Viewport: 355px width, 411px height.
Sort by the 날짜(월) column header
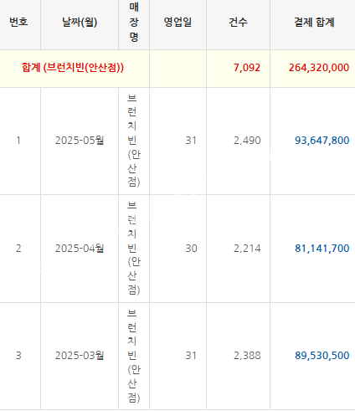pyautogui.click(x=80, y=22)
